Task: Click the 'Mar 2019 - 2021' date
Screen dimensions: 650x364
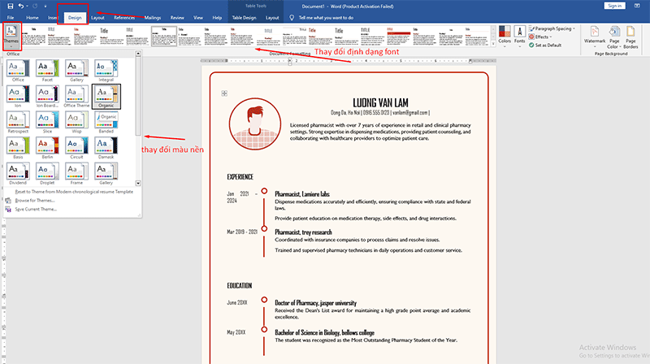Action: (x=242, y=232)
